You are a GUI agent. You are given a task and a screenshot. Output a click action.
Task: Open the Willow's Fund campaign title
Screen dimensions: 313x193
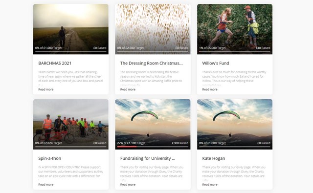pos(216,63)
